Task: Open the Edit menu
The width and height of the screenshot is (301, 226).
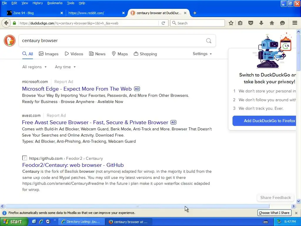Action: pos(14,3)
